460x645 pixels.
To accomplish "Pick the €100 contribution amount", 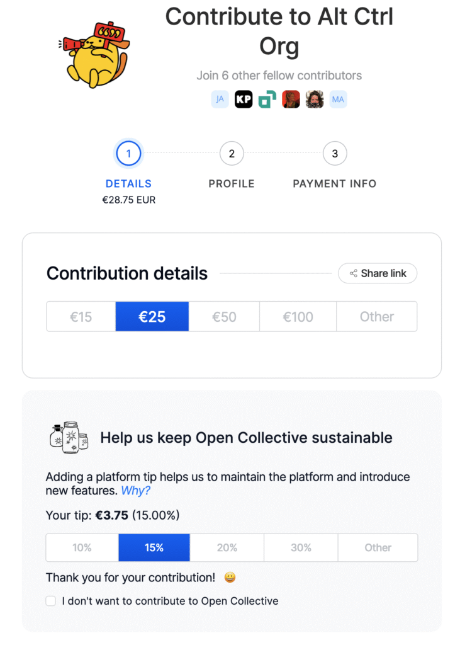I will tap(298, 316).
